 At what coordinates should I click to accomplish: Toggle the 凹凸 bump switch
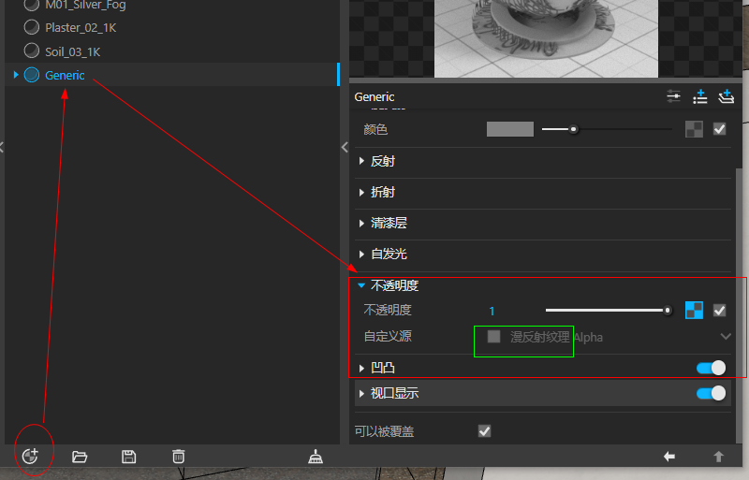[x=711, y=368]
